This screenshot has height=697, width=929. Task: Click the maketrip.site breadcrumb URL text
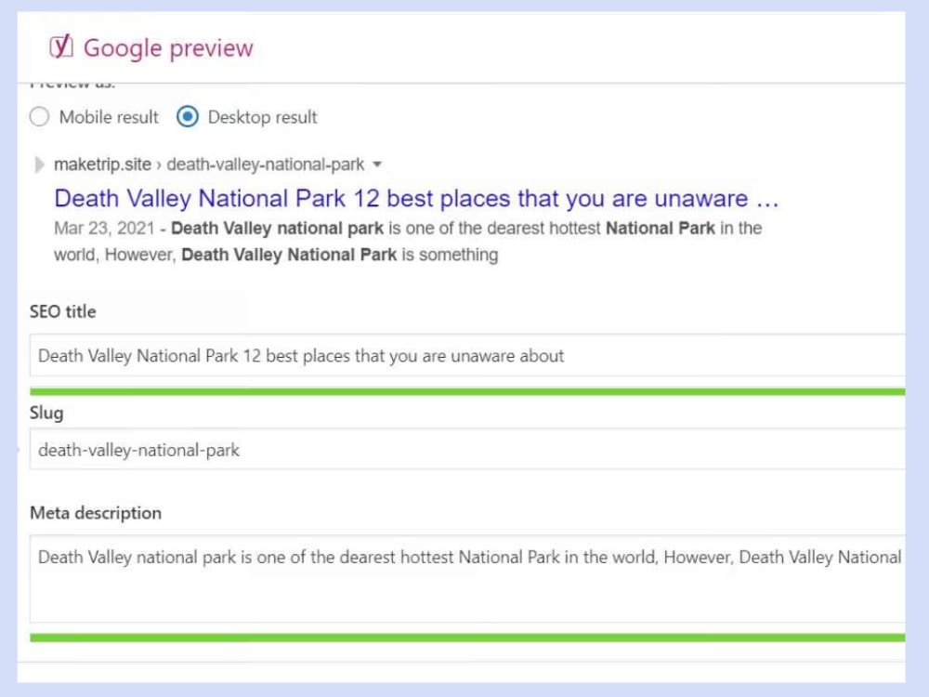tap(208, 164)
